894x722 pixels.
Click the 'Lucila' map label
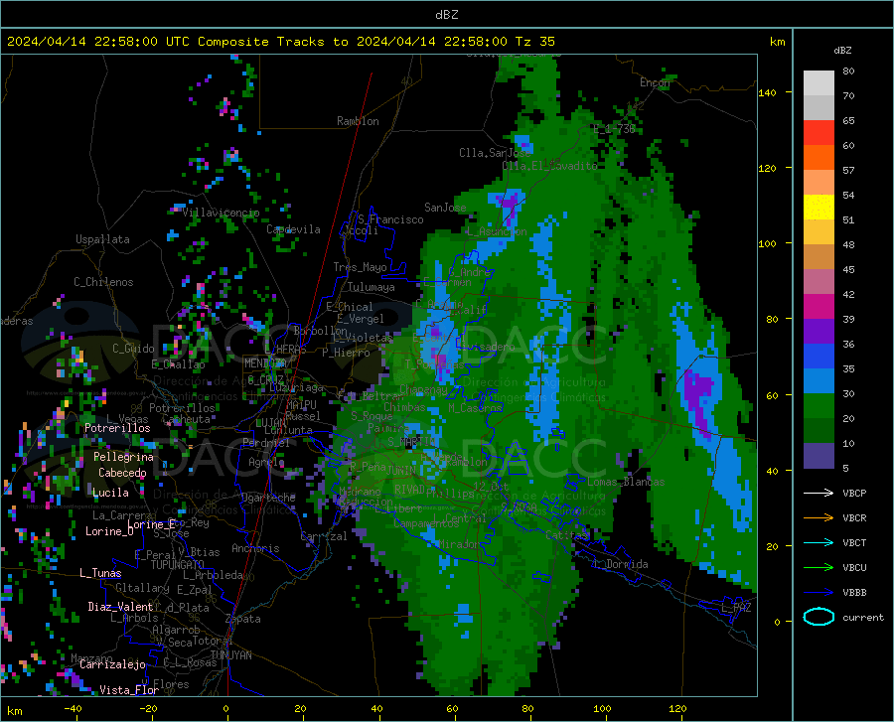tap(110, 493)
